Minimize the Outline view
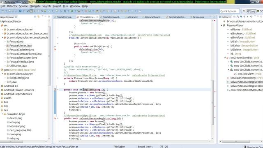 (258, 16)
